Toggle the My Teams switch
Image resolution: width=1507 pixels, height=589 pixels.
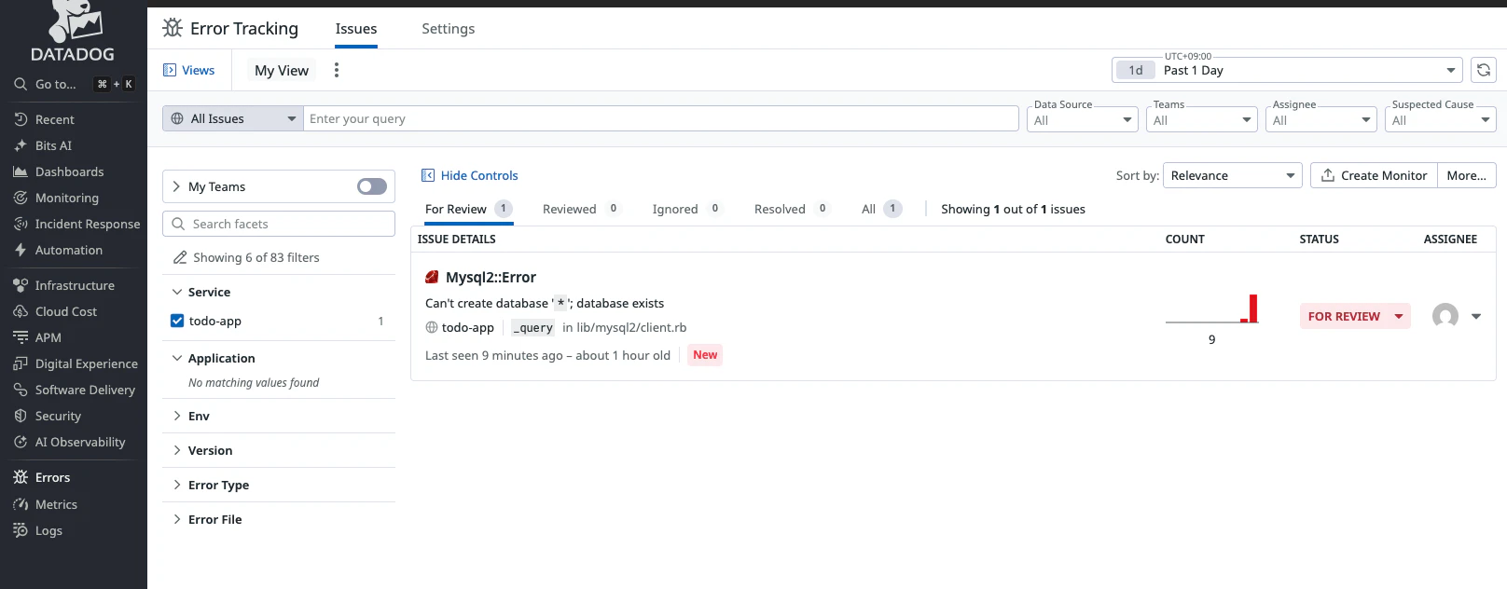[371, 186]
